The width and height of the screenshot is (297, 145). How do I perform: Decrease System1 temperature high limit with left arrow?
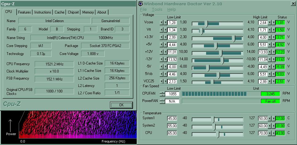(270, 119)
